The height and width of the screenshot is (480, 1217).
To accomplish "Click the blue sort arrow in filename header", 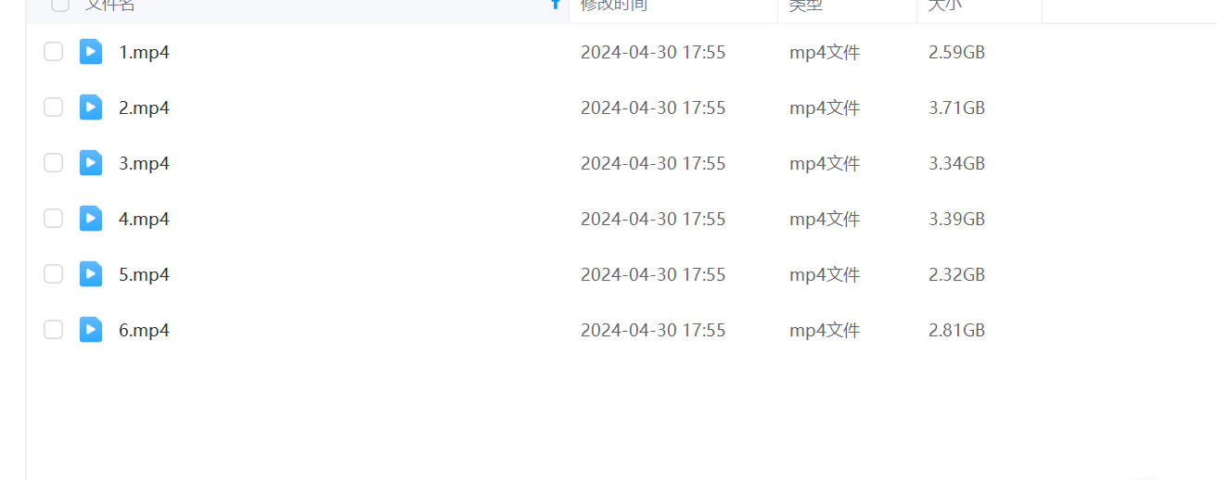I will (x=556, y=4).
